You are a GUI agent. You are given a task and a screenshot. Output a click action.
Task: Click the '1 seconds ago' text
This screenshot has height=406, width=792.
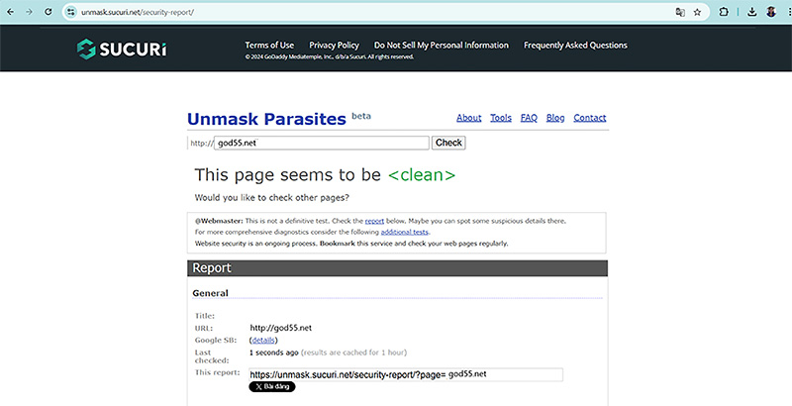click(x=274, y=353)
